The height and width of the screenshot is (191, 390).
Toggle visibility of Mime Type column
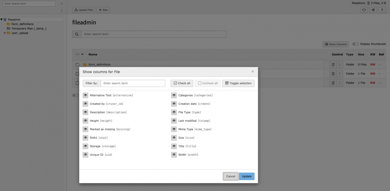pyautogui.click(x=174, y=129)
